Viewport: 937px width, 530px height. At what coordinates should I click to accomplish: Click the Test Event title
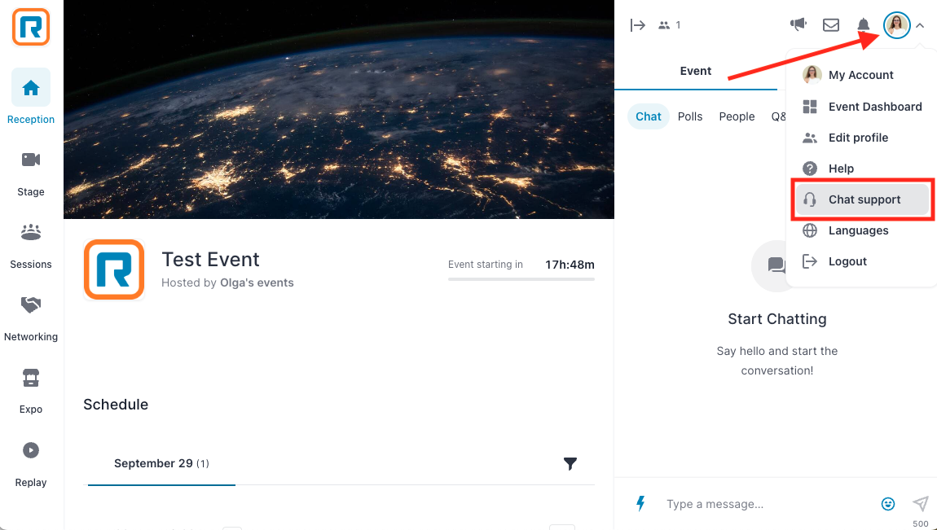point(210,260)
